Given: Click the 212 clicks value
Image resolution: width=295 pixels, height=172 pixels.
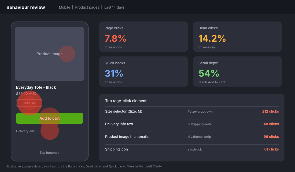Looking at the screenshot, I should (x=271, y=112).
